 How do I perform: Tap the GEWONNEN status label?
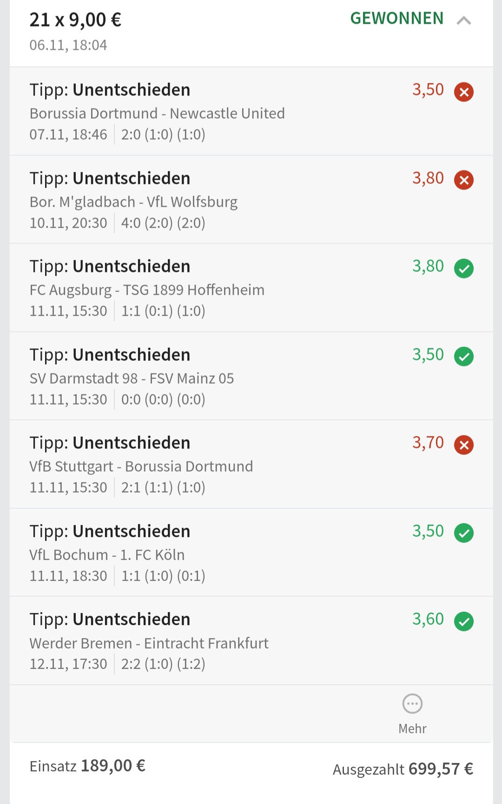396,19
